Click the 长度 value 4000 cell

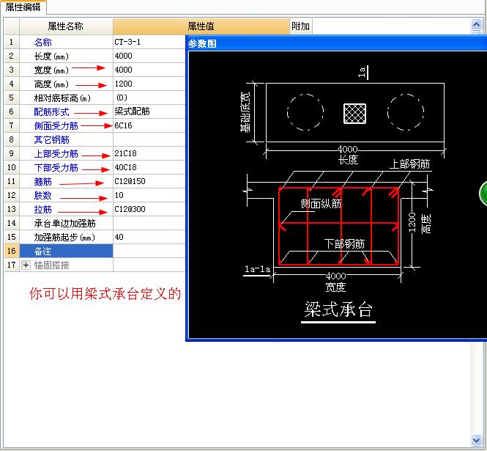point(149,56)
